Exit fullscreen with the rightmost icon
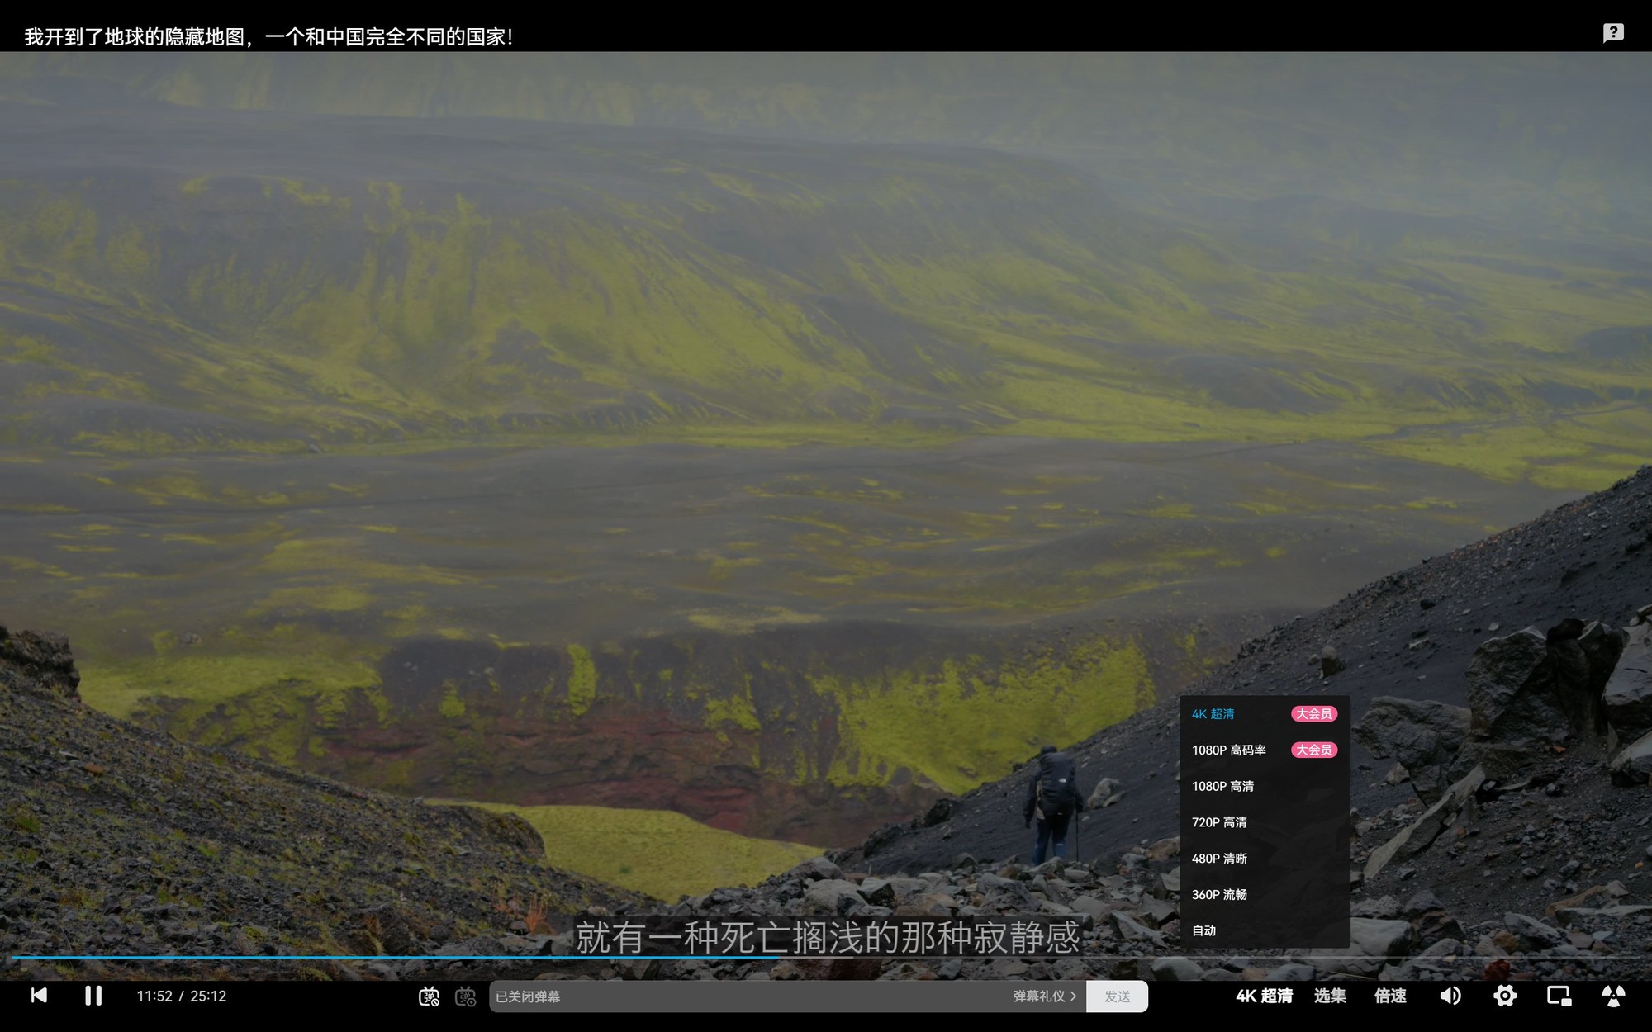Viewport: 1652px width, 1032px height. (1613, 996)
